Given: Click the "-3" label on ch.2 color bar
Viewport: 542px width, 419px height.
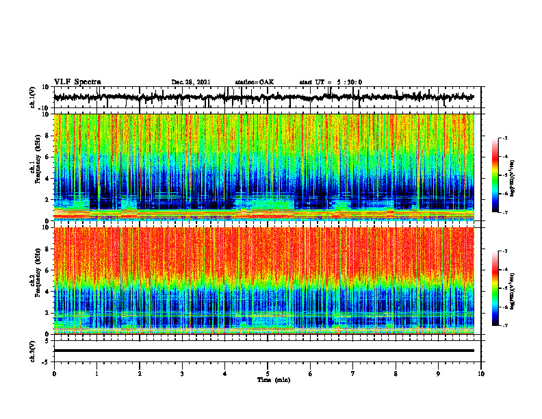Looking at the screenshot, I should pyautogui.click(x=505, y=251).
